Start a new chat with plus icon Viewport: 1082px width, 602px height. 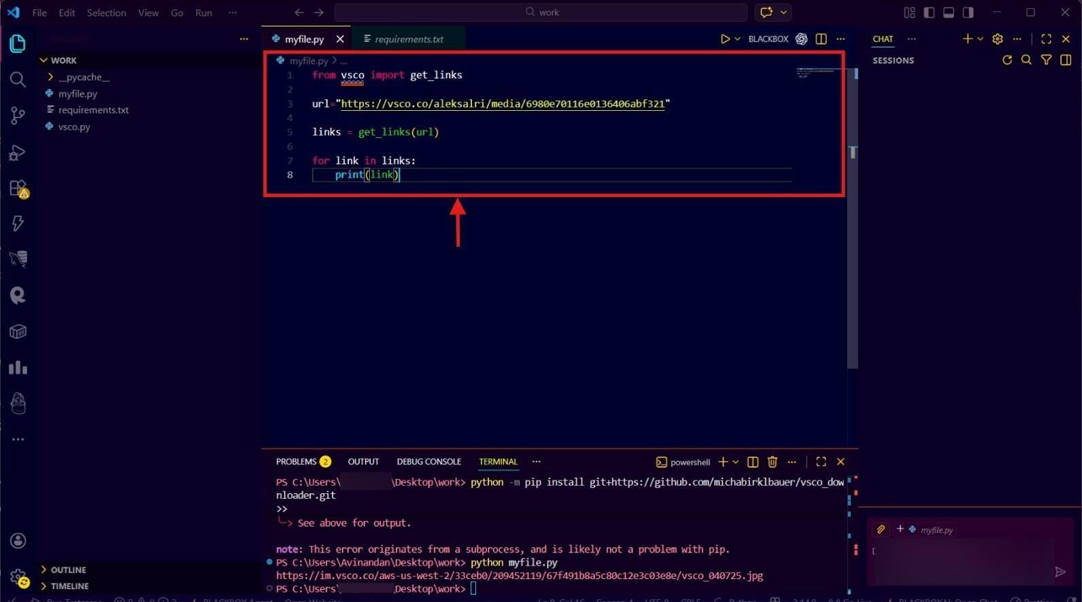tap(967, 39)
